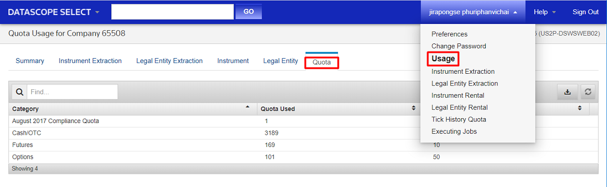Open the Instrument Extraction tab
The image size is (607, 187).
(90, 61)
